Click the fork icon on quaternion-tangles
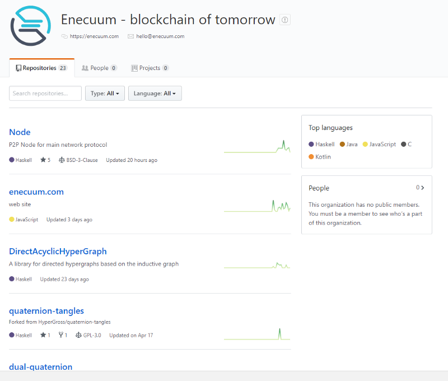Screen dimensions: 448x381 tap(61, 334)
